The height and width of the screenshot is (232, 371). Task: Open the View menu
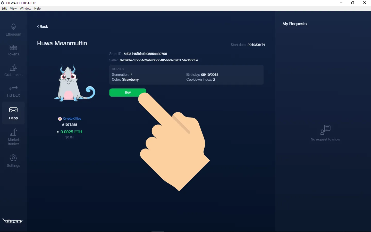click(13, 9)
